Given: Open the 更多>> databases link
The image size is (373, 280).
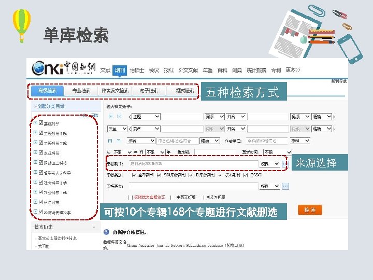Looking at the screenshot, I should point(293,70).
